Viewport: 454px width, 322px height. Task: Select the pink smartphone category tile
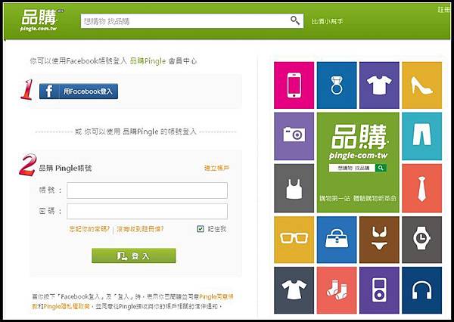(x=294, y=85)
